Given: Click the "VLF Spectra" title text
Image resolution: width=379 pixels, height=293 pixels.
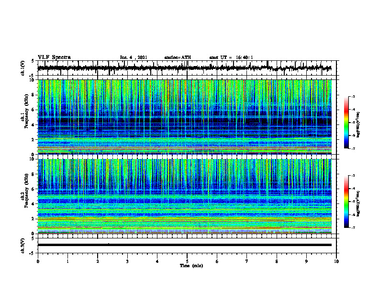Looking at the screenshot, I should (x=54, y=57).
